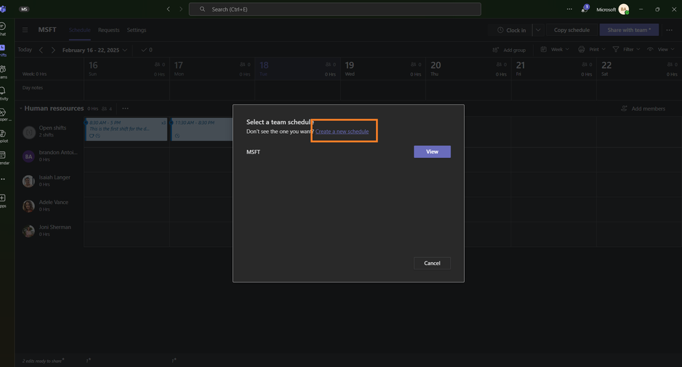
Task: Click Add members button
Action: pos(643,108)
